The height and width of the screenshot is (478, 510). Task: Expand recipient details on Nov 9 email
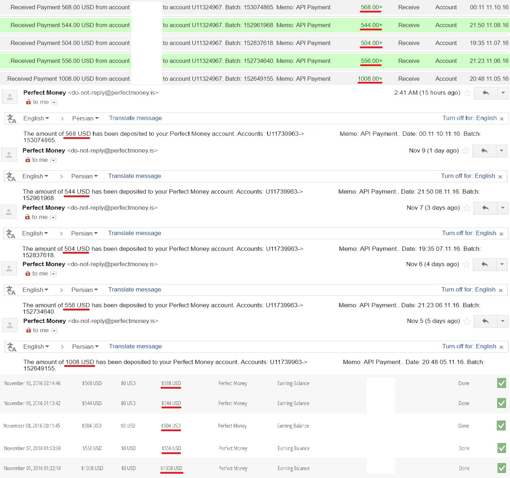[x=53, y=160]
